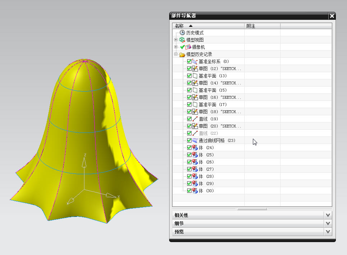Click the splitter grip below the tree
Viewport: 347px width, 255px height.
tap(252, 209)
